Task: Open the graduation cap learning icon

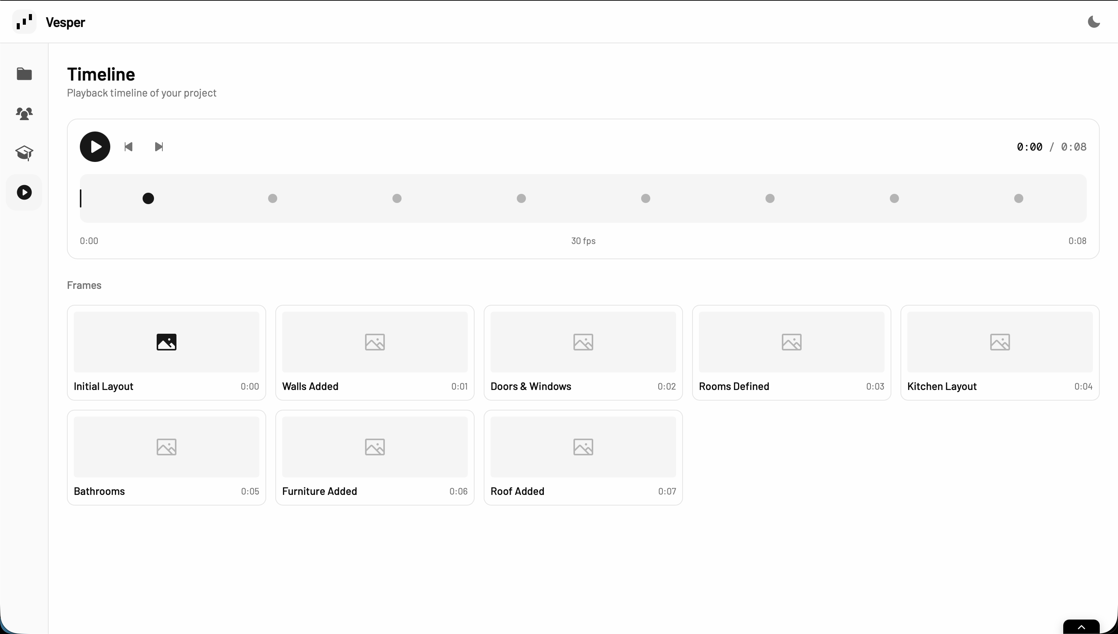Action: (24, 153)
